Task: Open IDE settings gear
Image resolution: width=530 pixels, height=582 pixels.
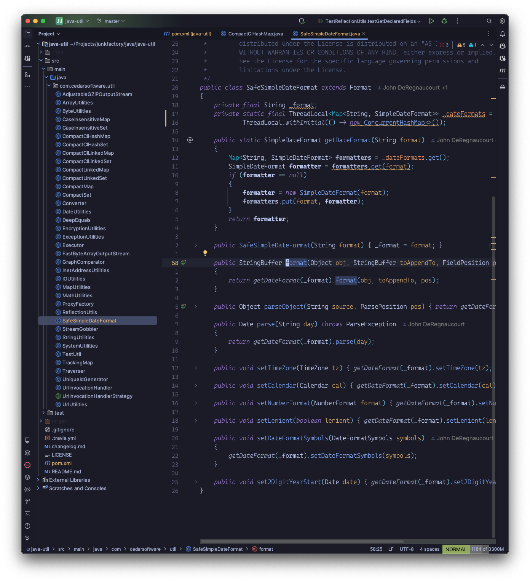Action: pyautogui.click(x=502, y=21)
